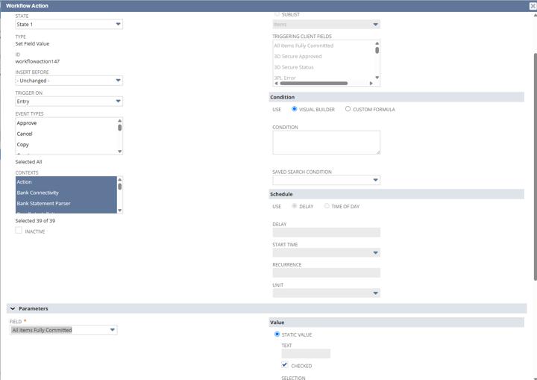Uncheck the Checked checkbox under Value
Image resolution: width=537 pixels, height=380 pixels.
click(285, 365)
